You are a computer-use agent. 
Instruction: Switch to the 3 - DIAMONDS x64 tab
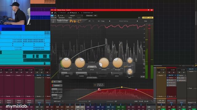pyautogui.click(x=87, y=13)
